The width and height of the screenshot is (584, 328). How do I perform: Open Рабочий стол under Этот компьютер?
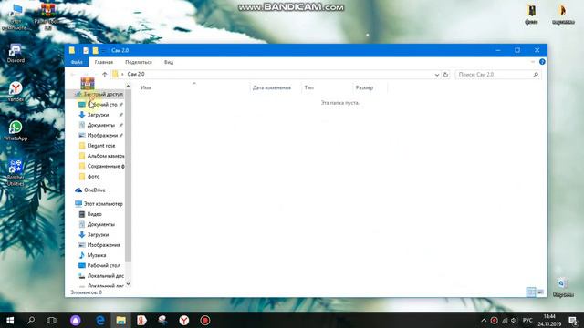[100, 265]
